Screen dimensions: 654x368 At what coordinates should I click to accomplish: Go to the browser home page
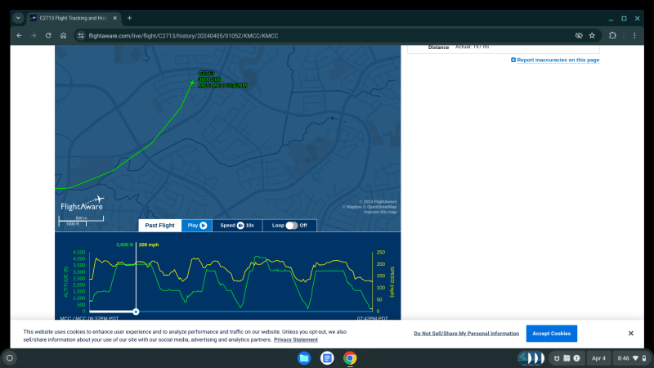point(63,36)
